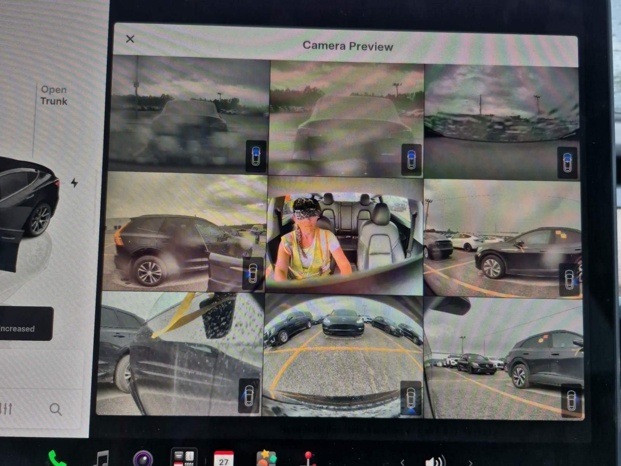The image size is (621, 466).
Task: Open the top-center front camera feed
Action: [347, 118]
